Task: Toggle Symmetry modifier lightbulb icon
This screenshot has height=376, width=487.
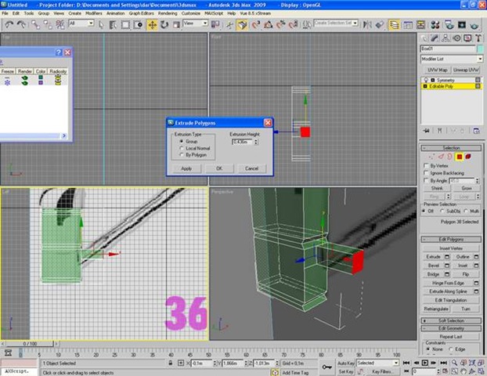Action: click(x=425, y=80)
